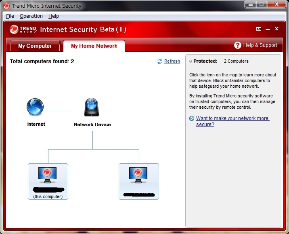This screenshot has height=234, width=289.
Task: Select the Internet globe icon
Action: (35, 107)
